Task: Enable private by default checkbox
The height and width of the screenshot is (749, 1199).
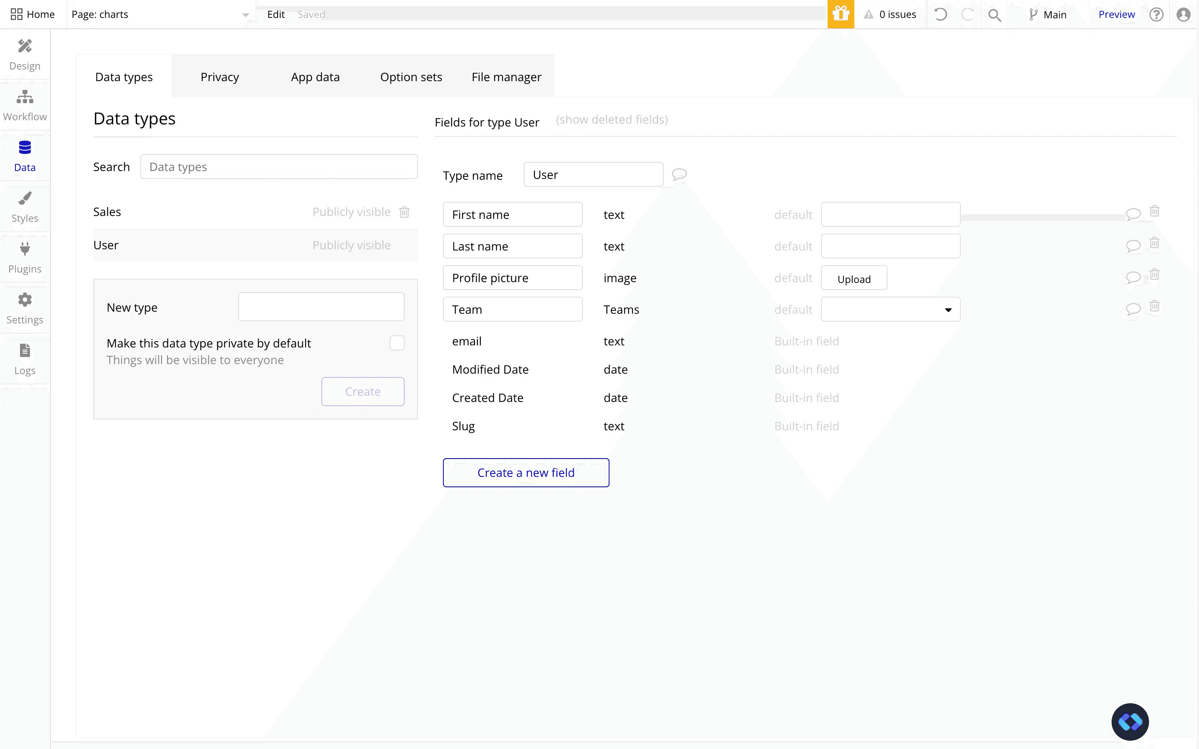Action: point(397,343)
